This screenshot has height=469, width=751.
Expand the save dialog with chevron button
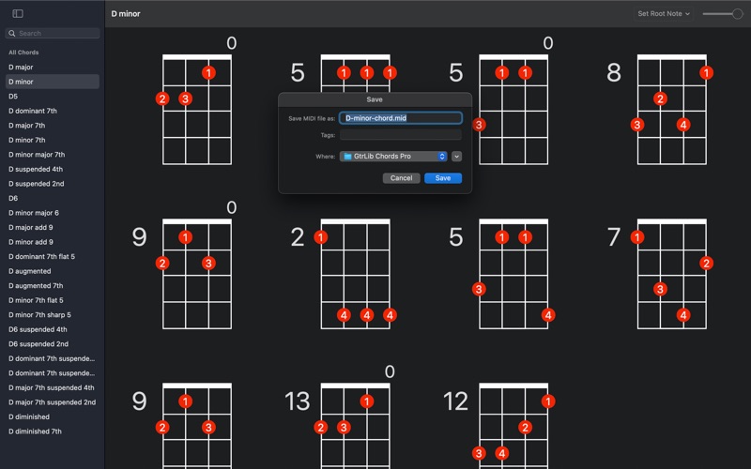457,157
